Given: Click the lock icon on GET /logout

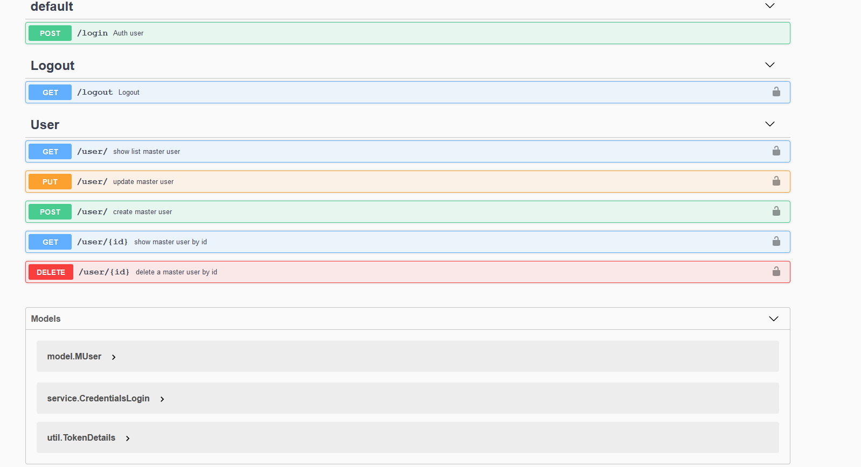Looking at the screenshot, I should point(776,92).
